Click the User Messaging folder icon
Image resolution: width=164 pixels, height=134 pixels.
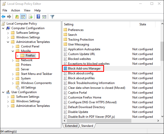click(x=65, y=44)
